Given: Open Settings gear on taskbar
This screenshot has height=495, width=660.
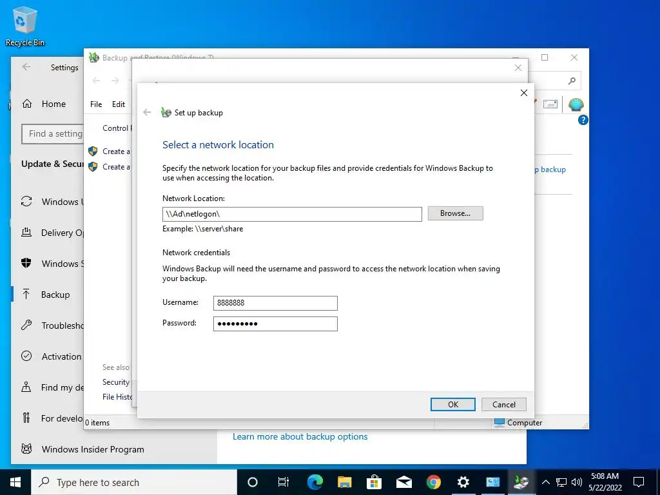Looking at the screenshot, I should (463, 482).
